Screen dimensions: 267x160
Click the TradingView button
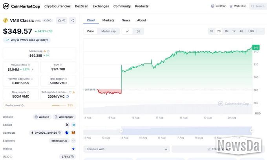click(218, 149)
